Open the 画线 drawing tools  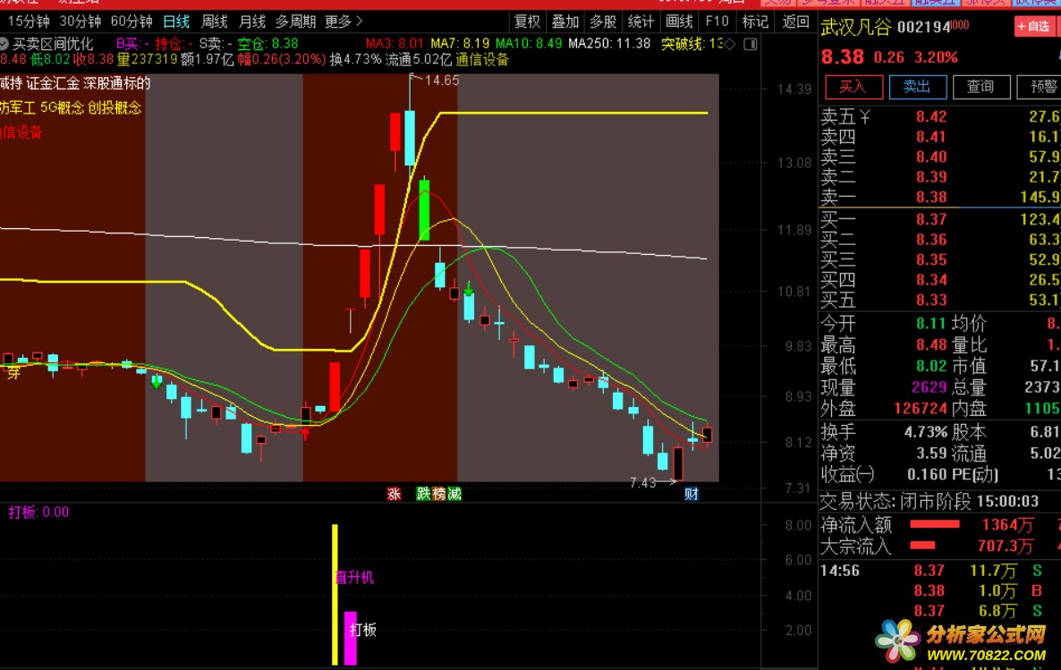[679, 21]
